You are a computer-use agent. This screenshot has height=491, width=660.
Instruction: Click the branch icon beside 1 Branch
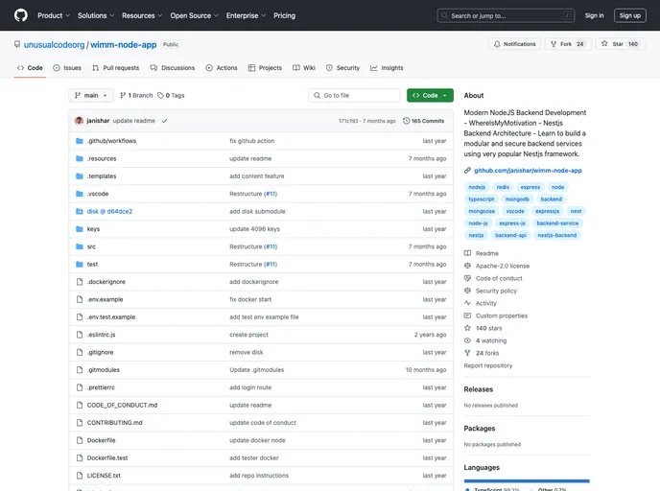click(x=123, y=96)
